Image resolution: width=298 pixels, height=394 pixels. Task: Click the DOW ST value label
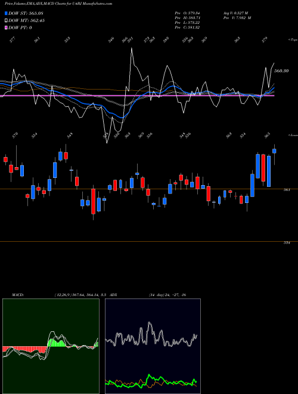tap(26, 13)
